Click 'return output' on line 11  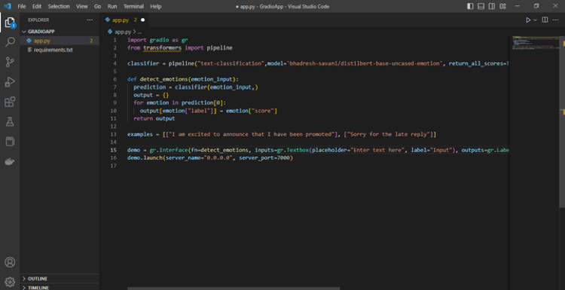(x=154, y=118)
